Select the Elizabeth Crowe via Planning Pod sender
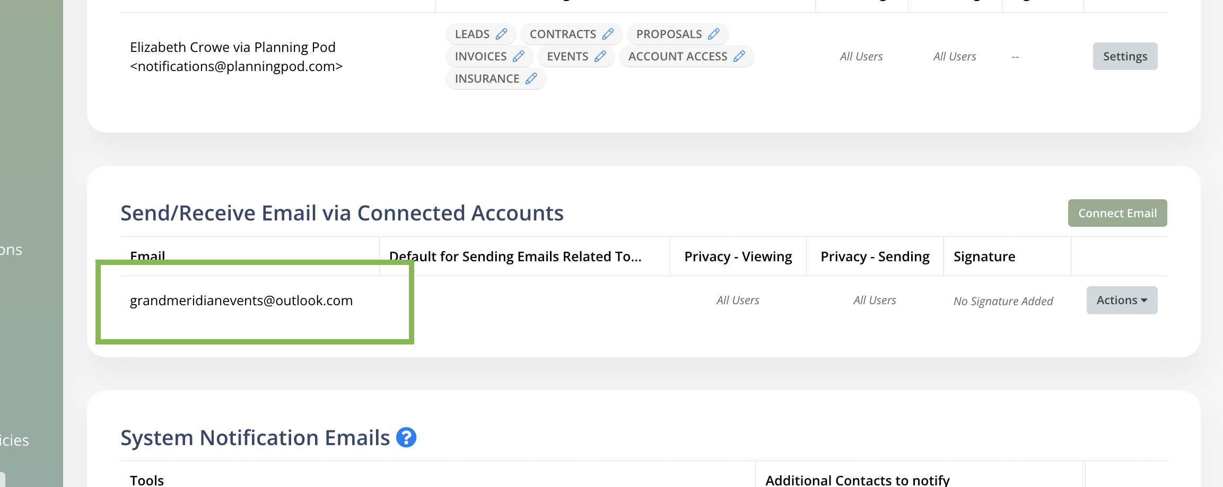 237,57
